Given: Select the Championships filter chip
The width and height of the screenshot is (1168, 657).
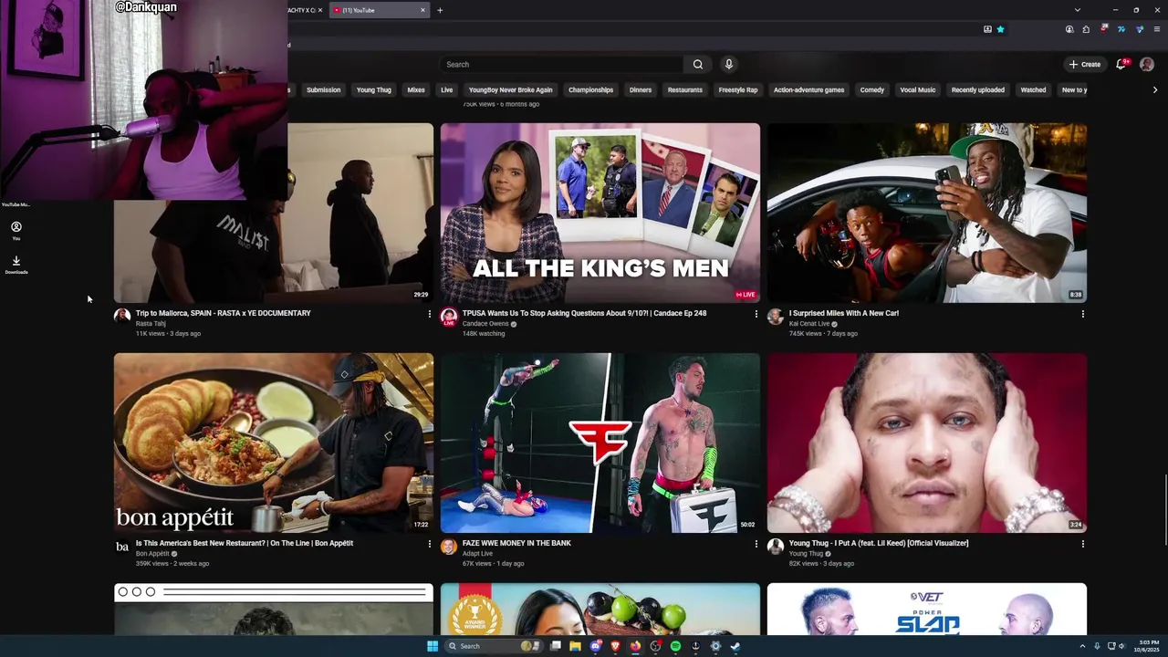Looking at the screenshot, I should (x=590, y=89).
